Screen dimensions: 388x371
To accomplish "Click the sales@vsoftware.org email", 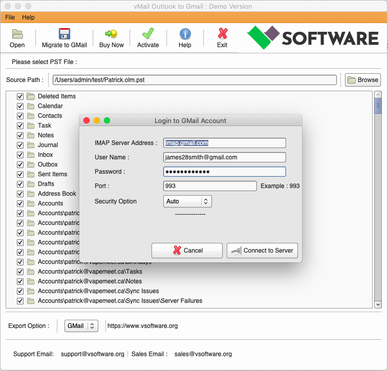I will [x=203, y=354].
